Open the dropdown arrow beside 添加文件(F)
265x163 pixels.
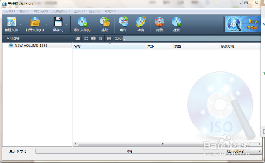click(x=93, y=24)
